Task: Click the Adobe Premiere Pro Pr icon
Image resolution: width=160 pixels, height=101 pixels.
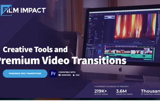Action: point(53,74)
